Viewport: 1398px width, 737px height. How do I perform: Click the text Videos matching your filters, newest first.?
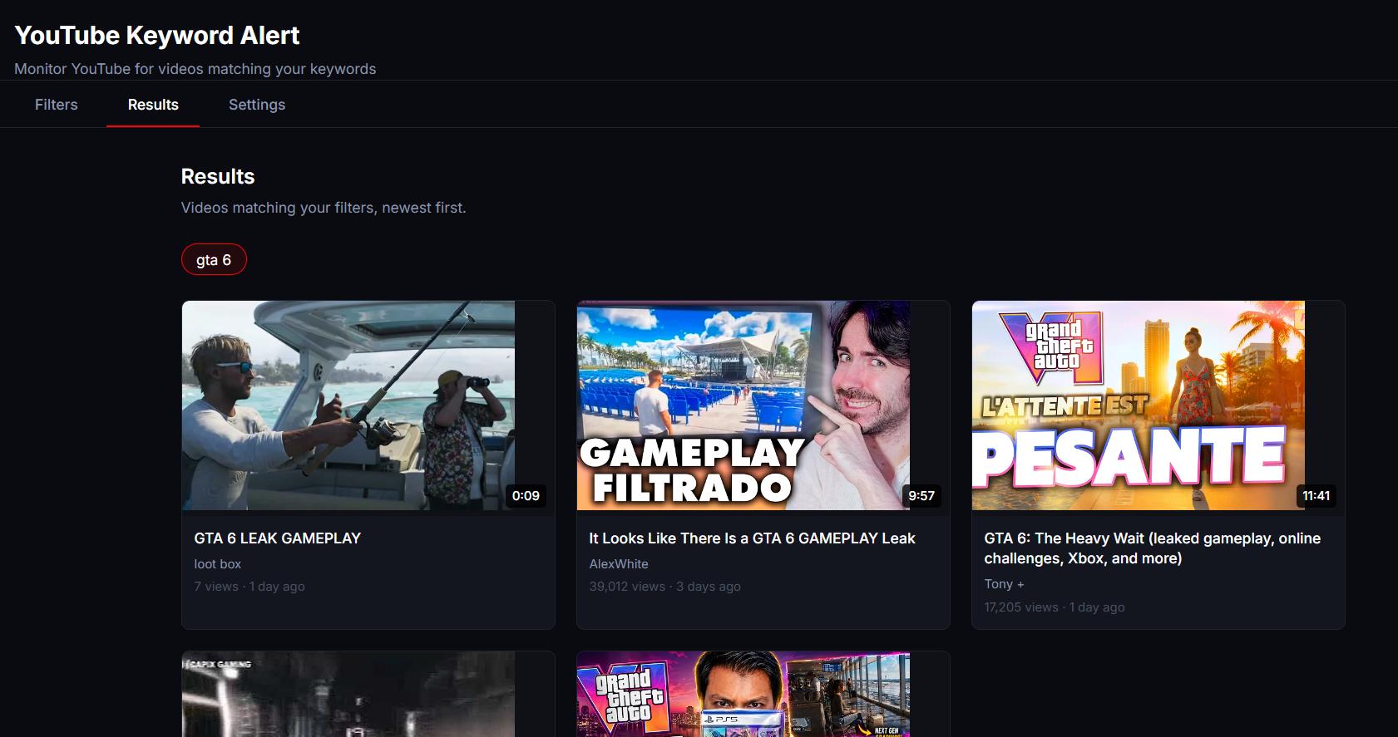pyautogui.click(x=324, y=208)
